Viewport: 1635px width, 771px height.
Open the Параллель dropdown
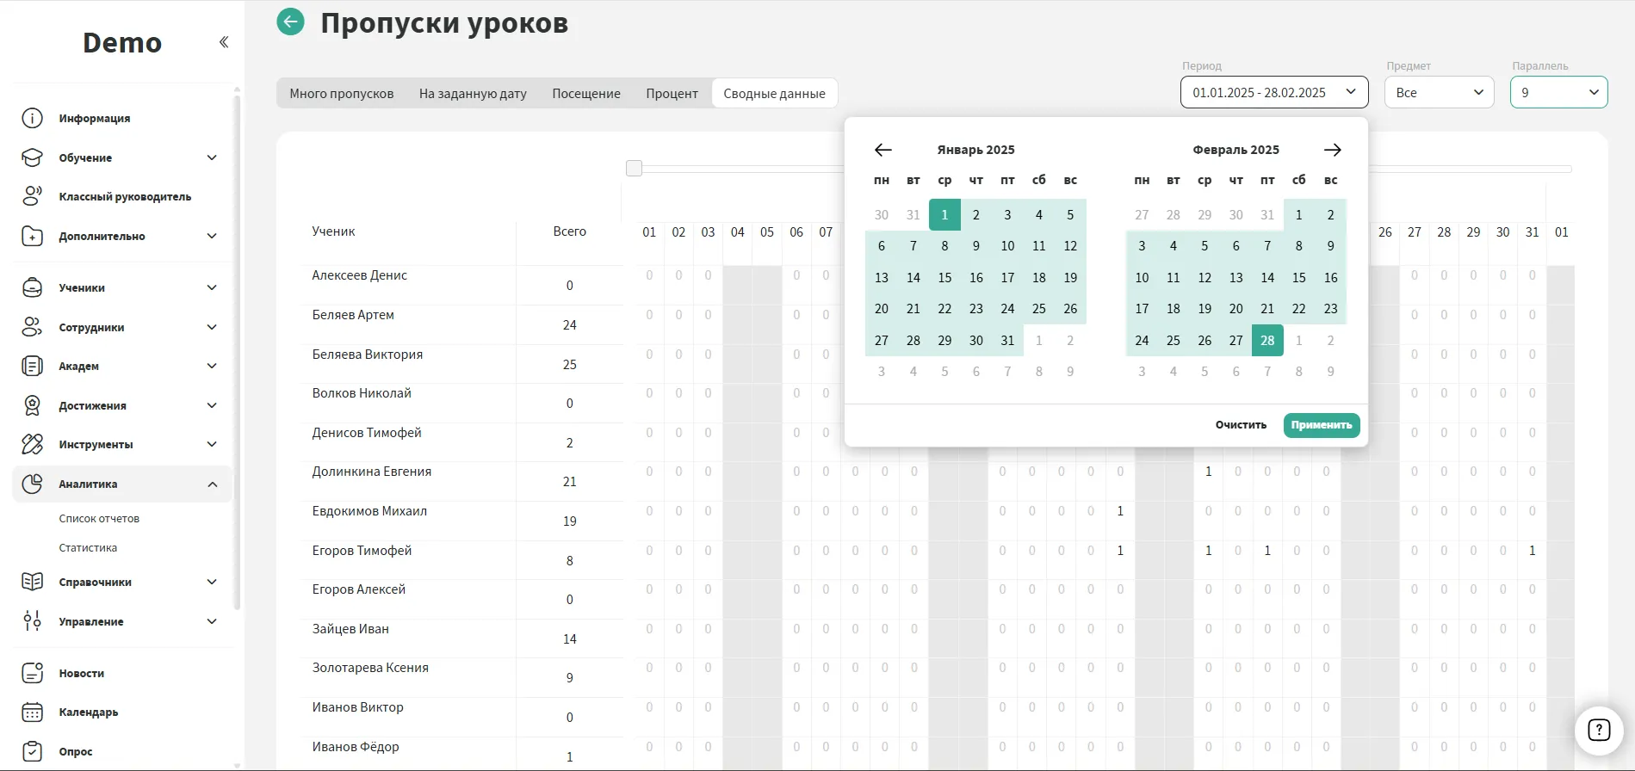[1558, 92]
